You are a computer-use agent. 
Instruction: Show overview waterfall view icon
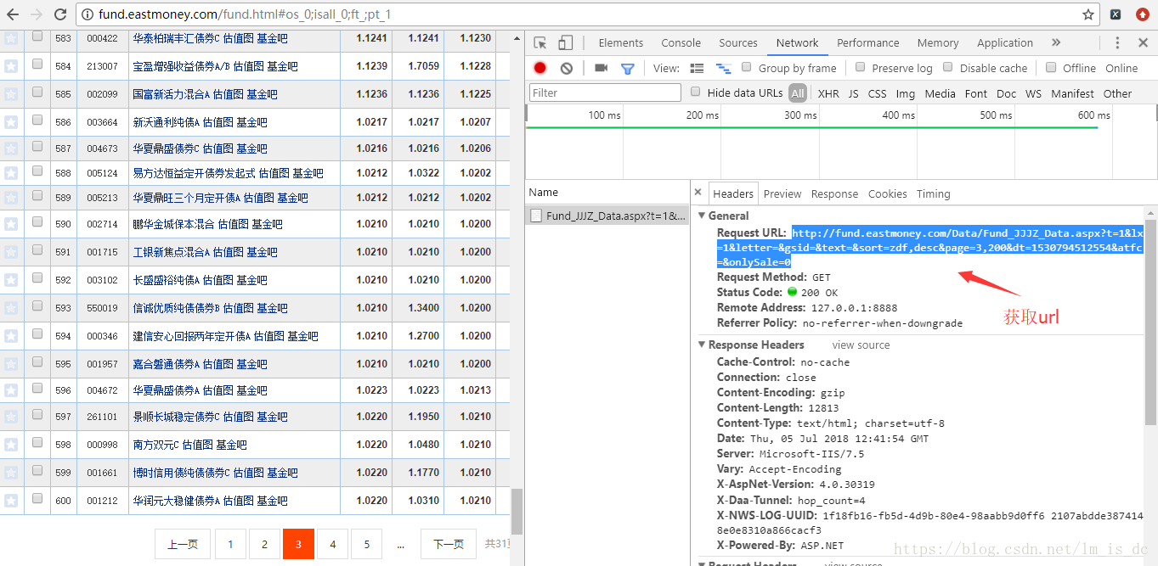click(724, 68)
